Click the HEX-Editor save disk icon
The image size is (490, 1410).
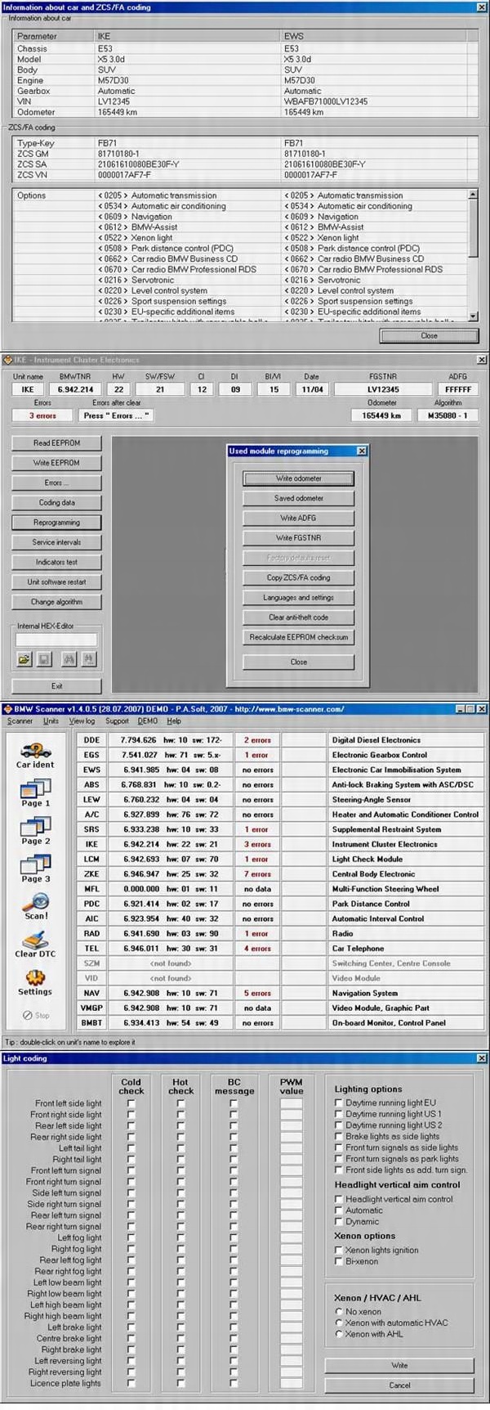tap(46, 658)
